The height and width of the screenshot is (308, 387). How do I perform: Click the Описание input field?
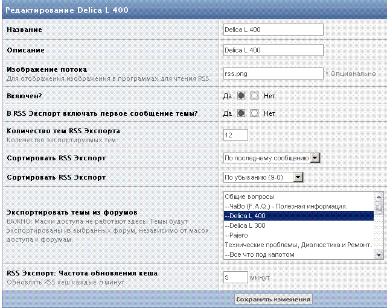pyautogui.click(x=273, y=50)
